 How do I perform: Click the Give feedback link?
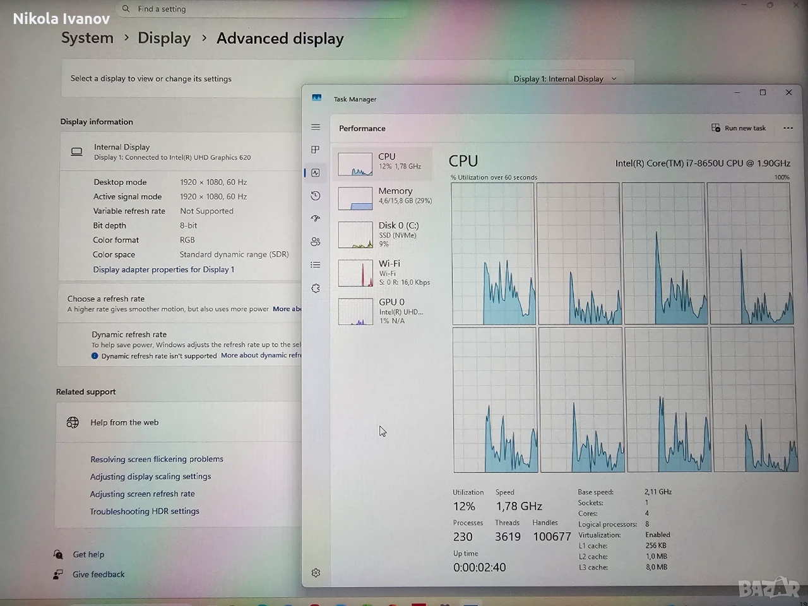click(x=98, y=574)
